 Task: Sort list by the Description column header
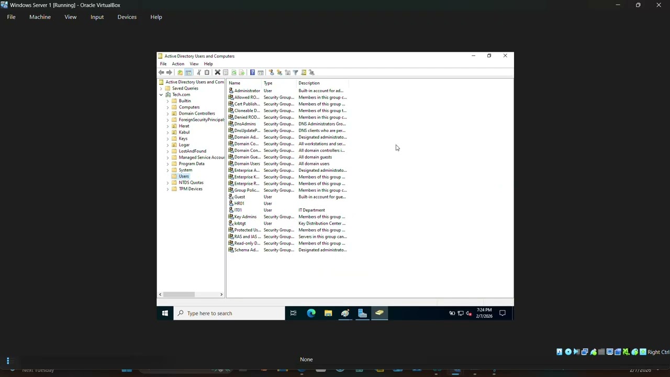coord(322,83)
